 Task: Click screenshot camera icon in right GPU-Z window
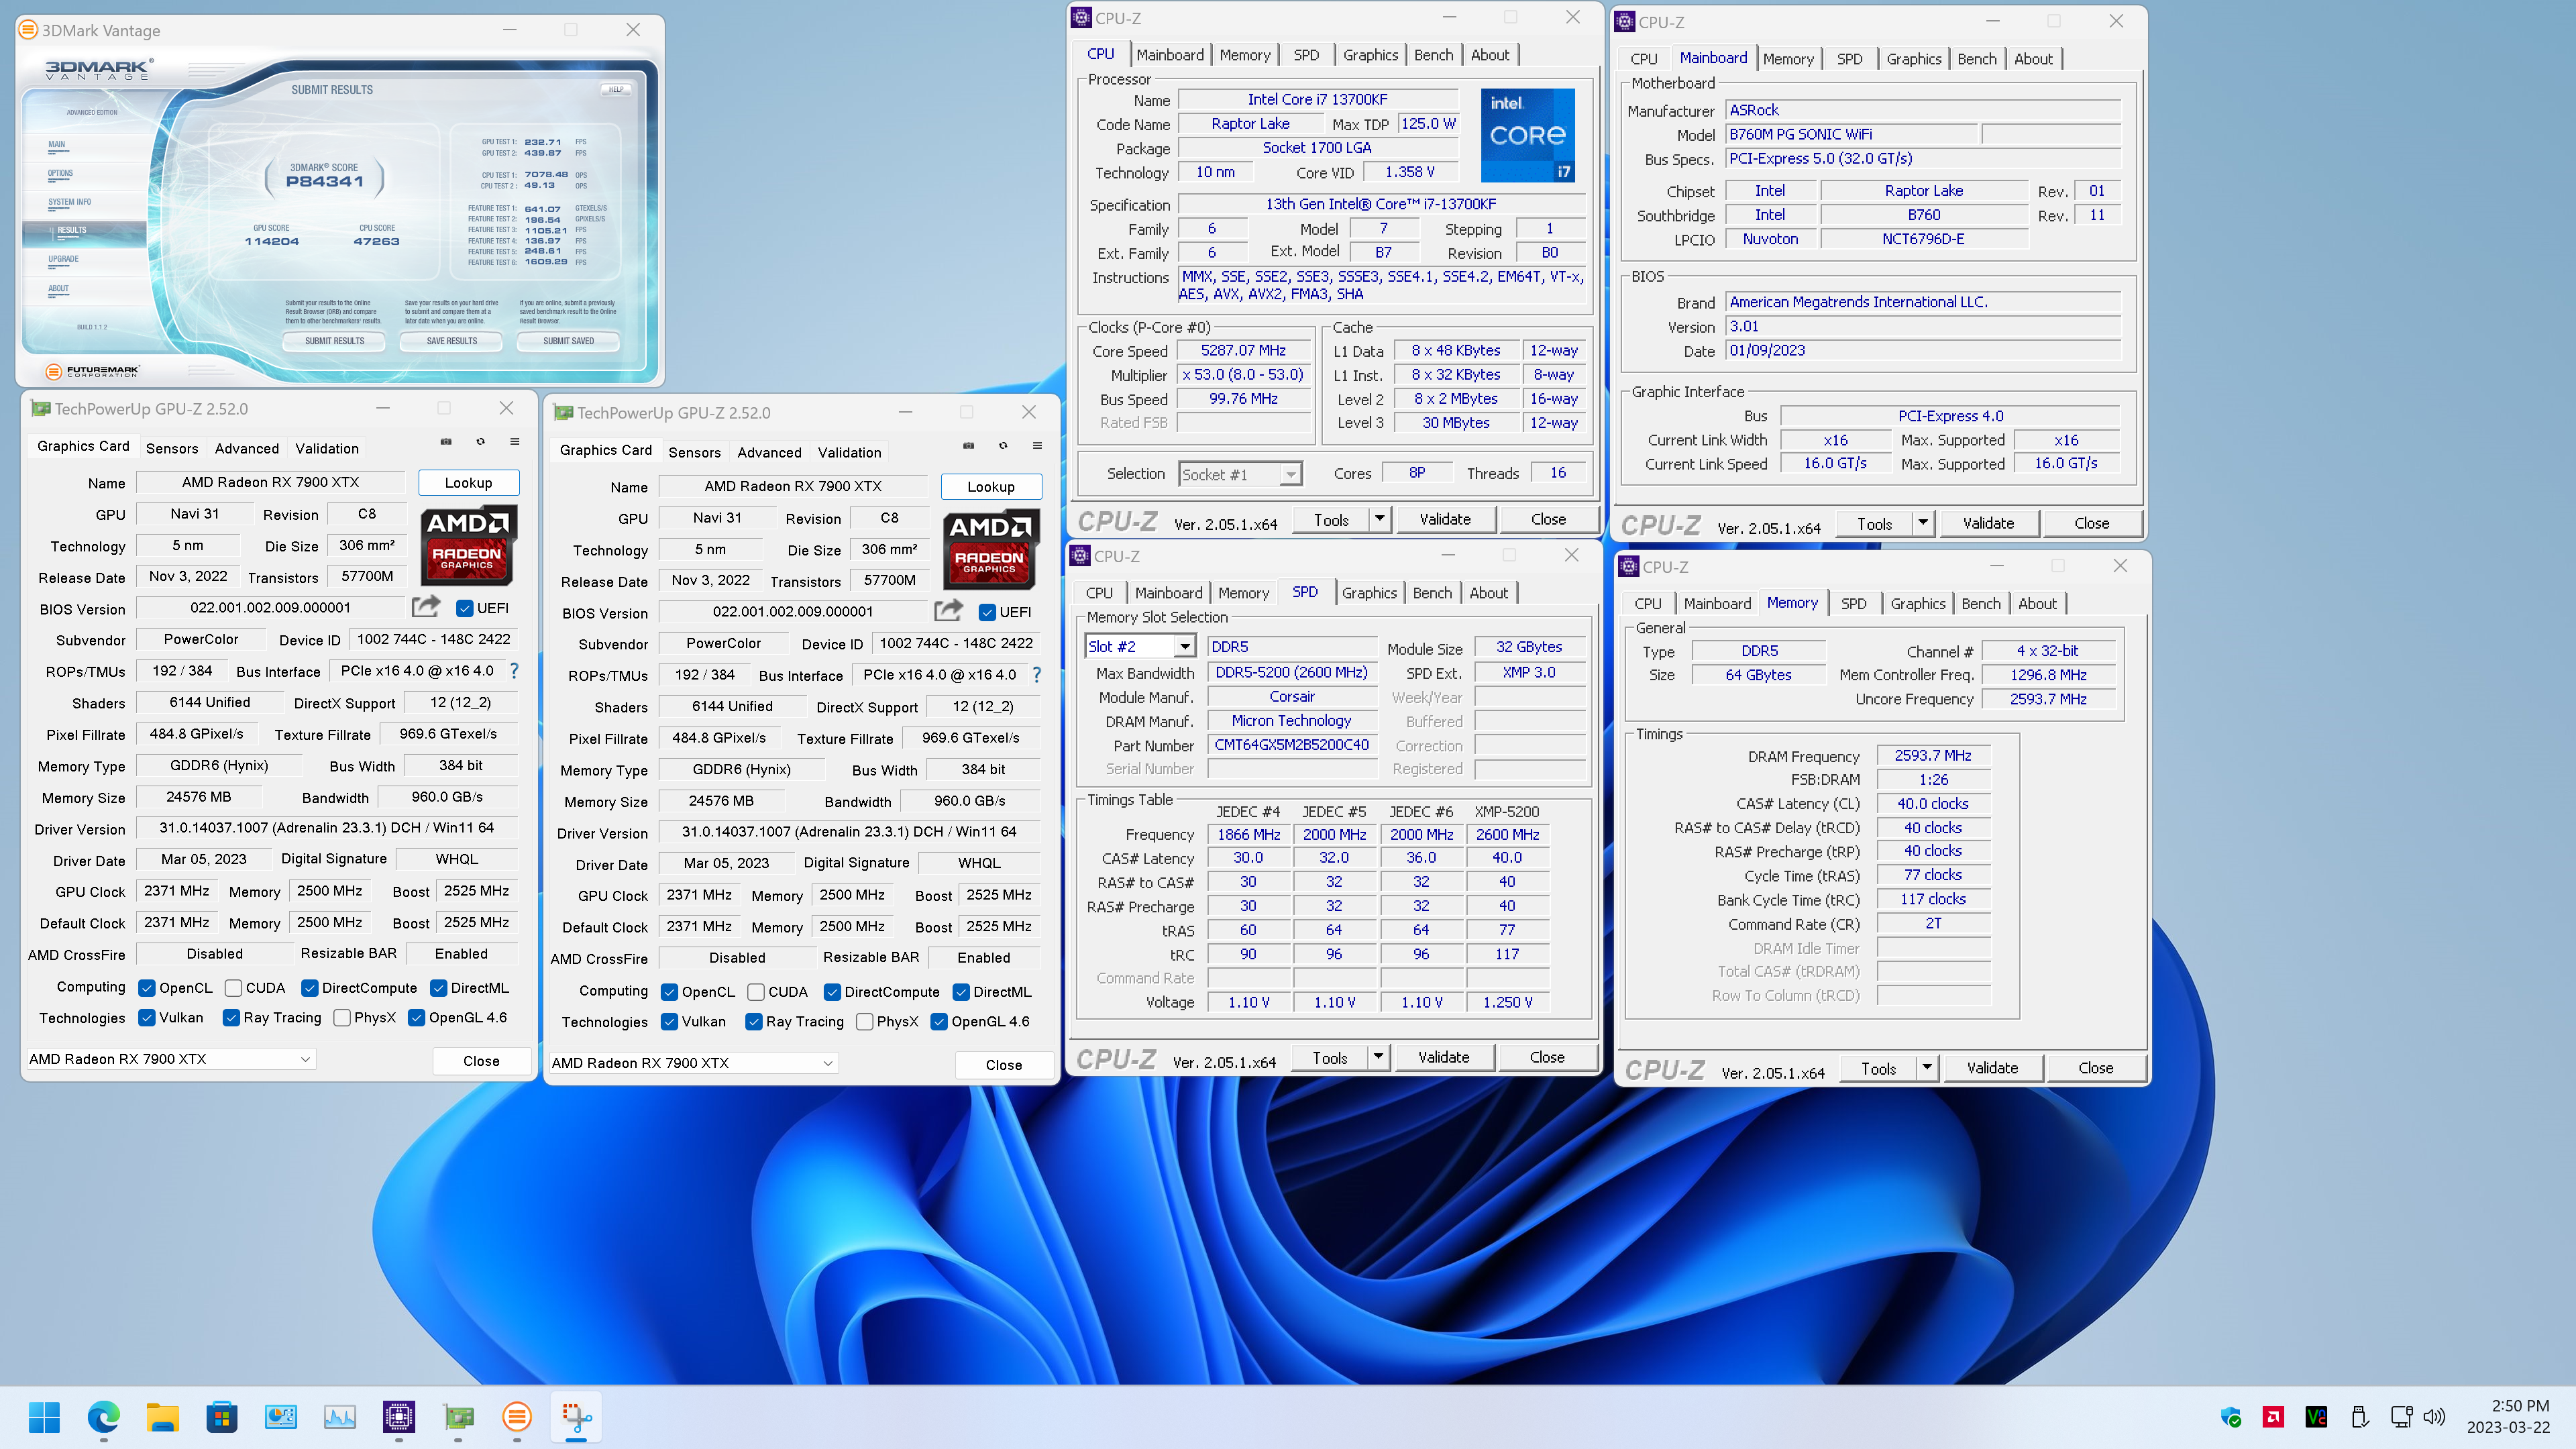tap(968, 445)
